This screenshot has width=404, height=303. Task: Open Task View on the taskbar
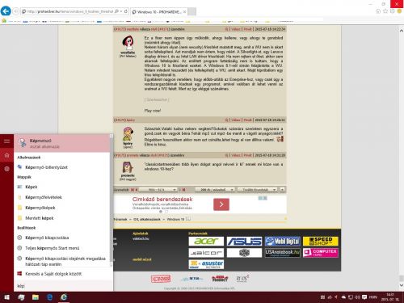coord(21,297)
